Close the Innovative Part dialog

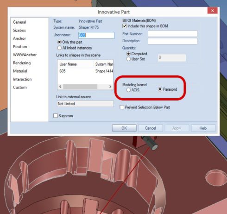213,11
